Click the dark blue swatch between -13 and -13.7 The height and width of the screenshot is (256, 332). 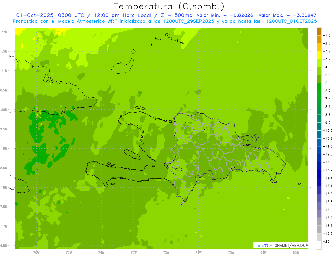click(x=319, y=166)
